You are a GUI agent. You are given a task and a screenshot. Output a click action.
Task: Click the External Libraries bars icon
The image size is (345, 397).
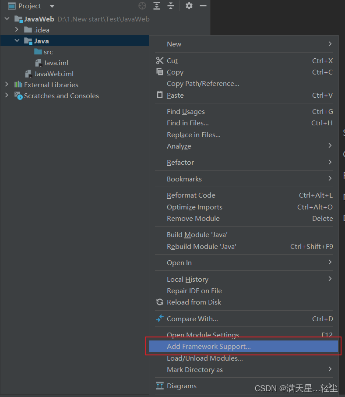tap(18, 85)
